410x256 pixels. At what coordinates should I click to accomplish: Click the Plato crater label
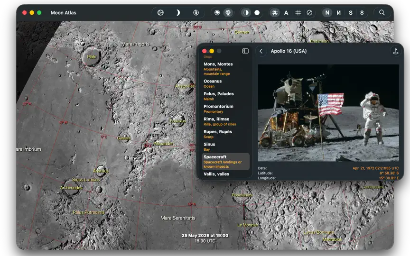(x=92, y=57)
